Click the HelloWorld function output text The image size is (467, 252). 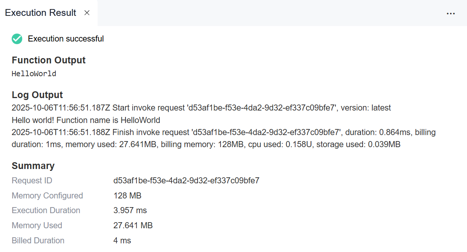(34, 74)
